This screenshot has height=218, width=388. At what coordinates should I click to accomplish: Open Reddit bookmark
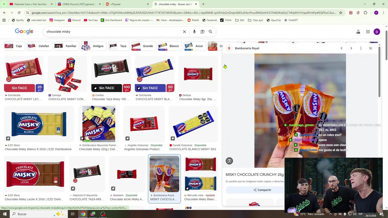[x=193, y=20]
